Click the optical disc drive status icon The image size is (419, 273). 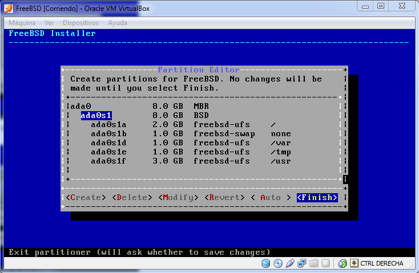pyautogui.click(x=278, y=263)
